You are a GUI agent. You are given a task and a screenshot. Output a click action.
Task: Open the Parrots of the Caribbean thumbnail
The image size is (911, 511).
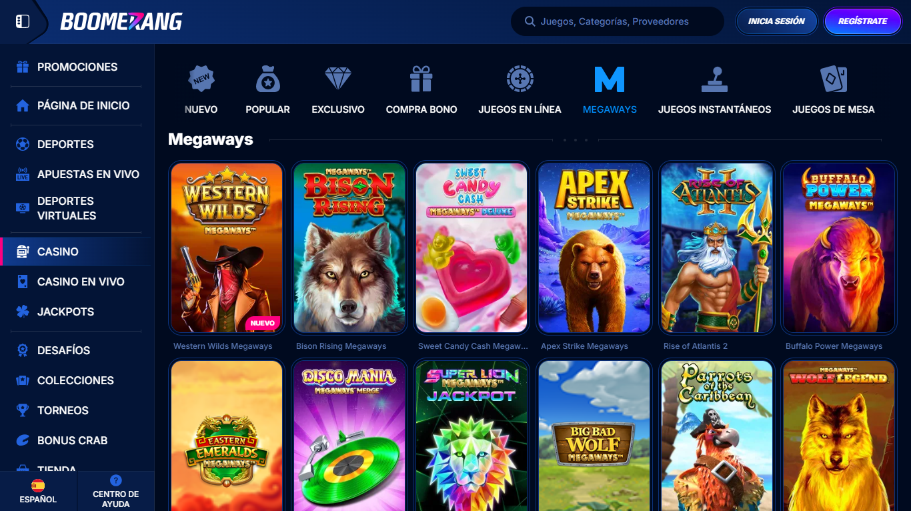717,436
